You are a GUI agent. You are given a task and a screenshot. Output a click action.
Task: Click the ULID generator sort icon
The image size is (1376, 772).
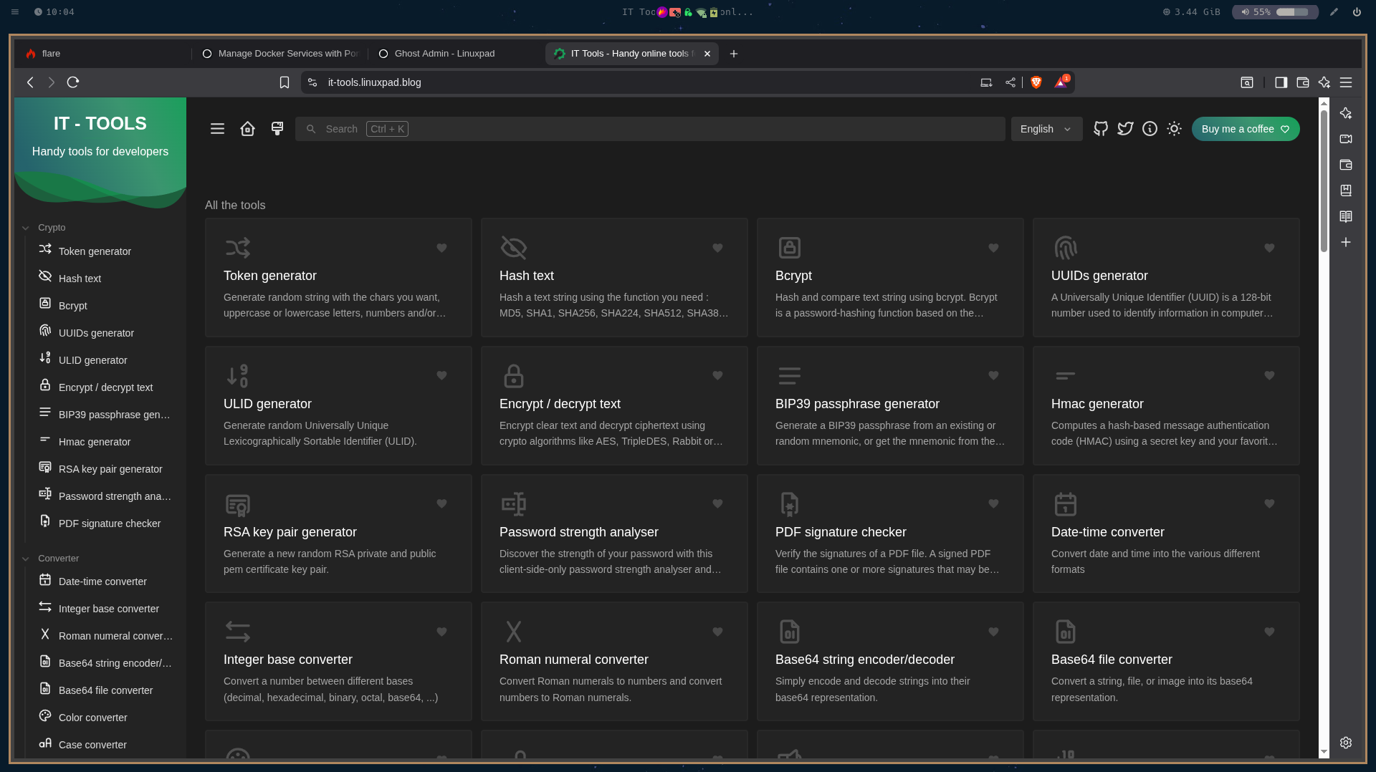pyautogui.click(x=238, y=375)
